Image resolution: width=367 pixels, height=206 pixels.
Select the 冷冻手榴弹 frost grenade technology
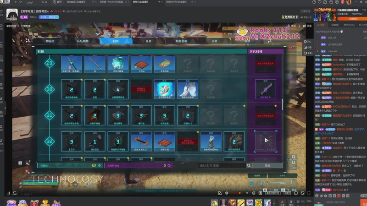click(118, 64)
